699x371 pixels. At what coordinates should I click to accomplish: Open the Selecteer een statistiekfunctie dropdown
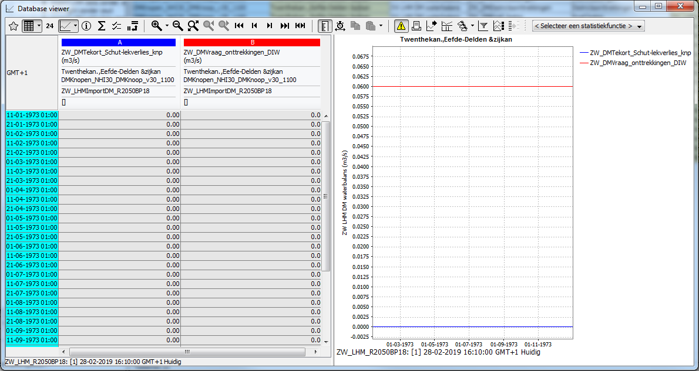[589, 26]
